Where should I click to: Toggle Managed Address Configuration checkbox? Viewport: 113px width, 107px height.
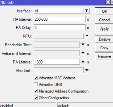click(x=36, y=91)
